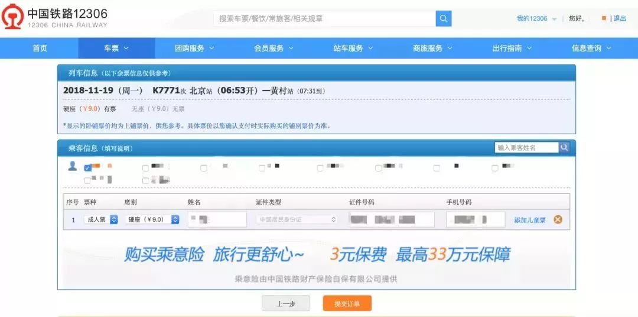
Task: Click the 提交订单 submit button
Action: click(x=347, y=303)
